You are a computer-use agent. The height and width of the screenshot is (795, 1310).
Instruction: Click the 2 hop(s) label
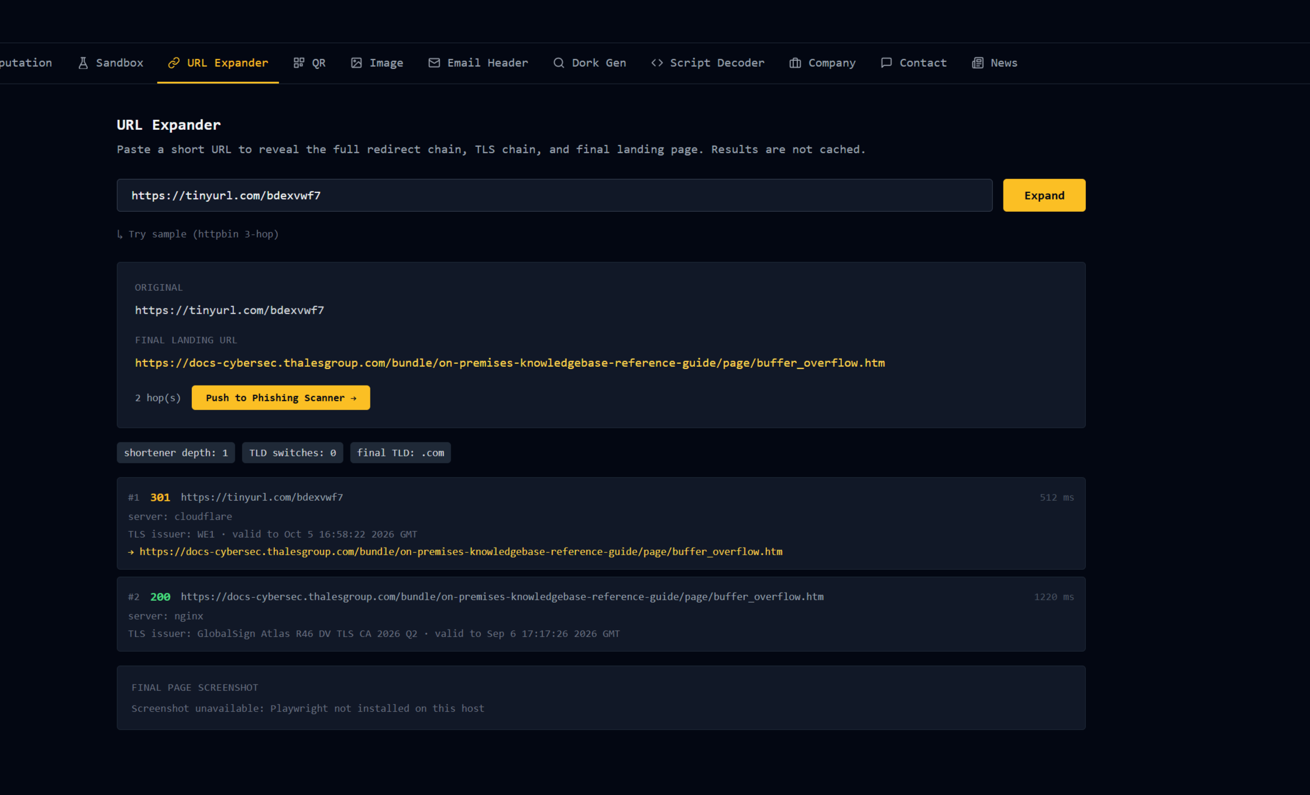coord(158,398)
